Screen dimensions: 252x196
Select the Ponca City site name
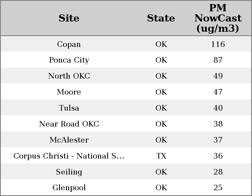point(69,60)
